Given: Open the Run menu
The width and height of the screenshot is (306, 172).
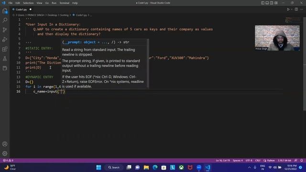Looking at the screenshot, I should pyautogui.click(x=54, y=3).
